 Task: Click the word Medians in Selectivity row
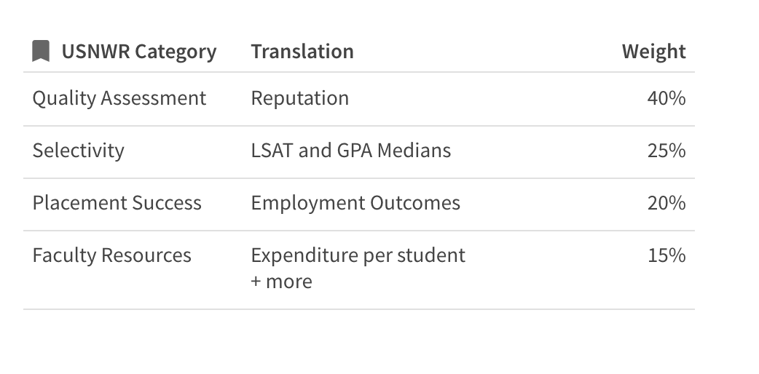414,151
